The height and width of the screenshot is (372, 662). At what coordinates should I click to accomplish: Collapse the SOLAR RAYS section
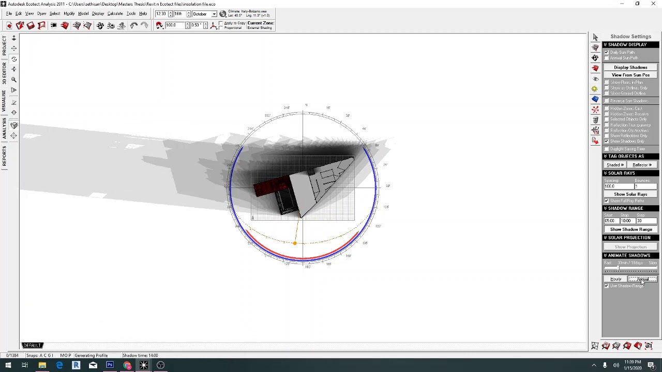630,173
